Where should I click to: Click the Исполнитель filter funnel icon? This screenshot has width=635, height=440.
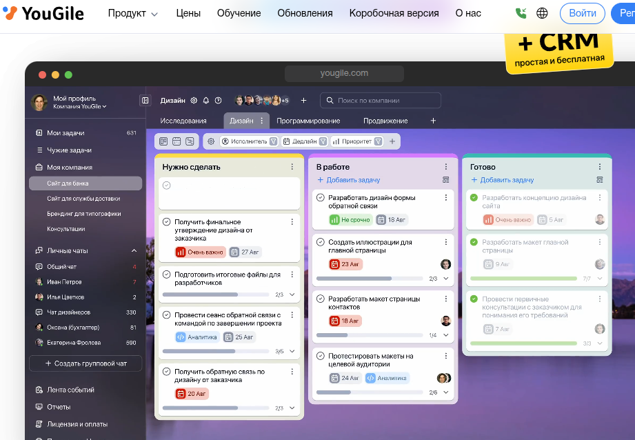pos(274,141)
